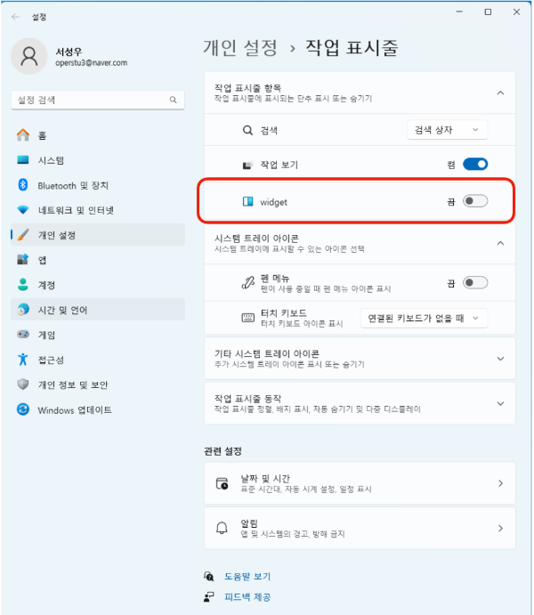The width and height of the screenshot is (534, 615).
Task: Click the Time and language globe icon
Action: point(23,310)
